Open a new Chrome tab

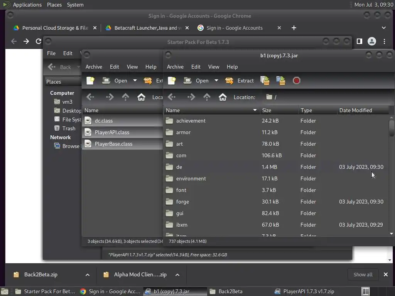tap(294, 28)
